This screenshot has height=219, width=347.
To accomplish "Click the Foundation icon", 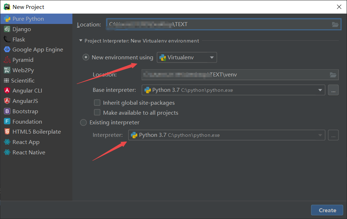I will [7, 121].
